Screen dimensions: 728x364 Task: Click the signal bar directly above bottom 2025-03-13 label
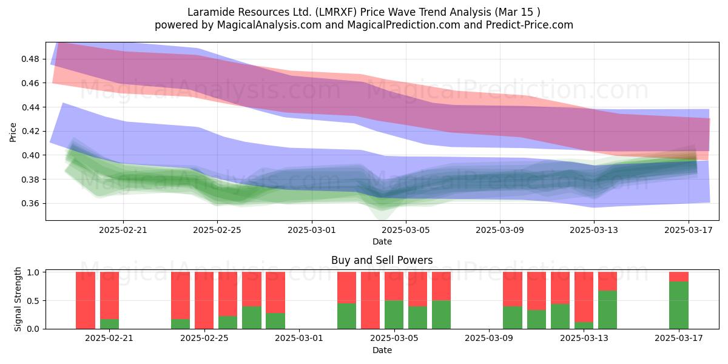point(584,300)
